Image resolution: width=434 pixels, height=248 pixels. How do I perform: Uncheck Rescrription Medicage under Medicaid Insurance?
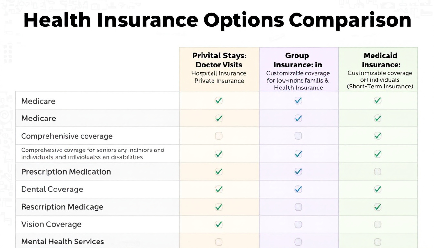377,207
